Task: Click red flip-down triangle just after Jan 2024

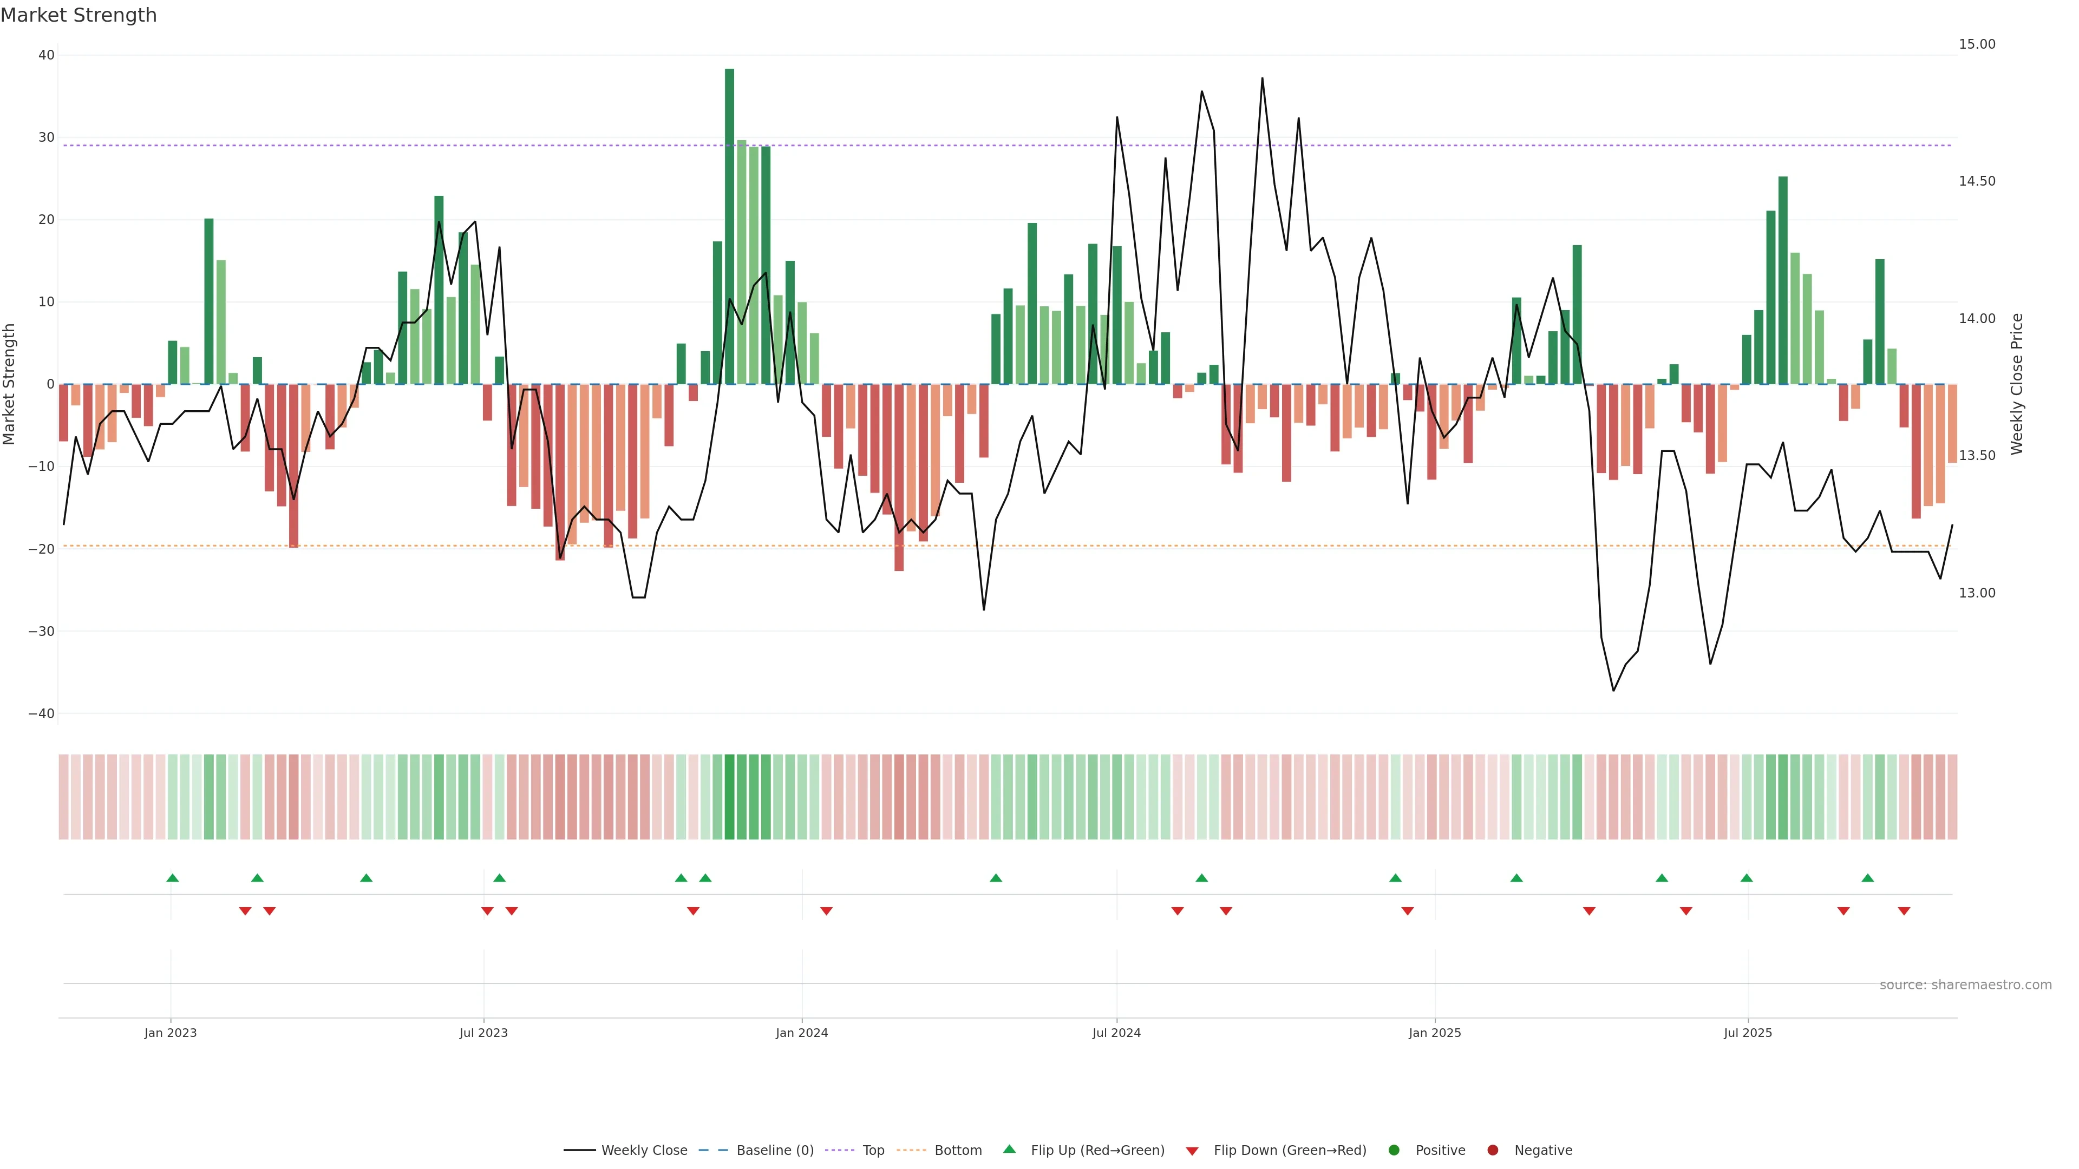Action: [826, 911]
